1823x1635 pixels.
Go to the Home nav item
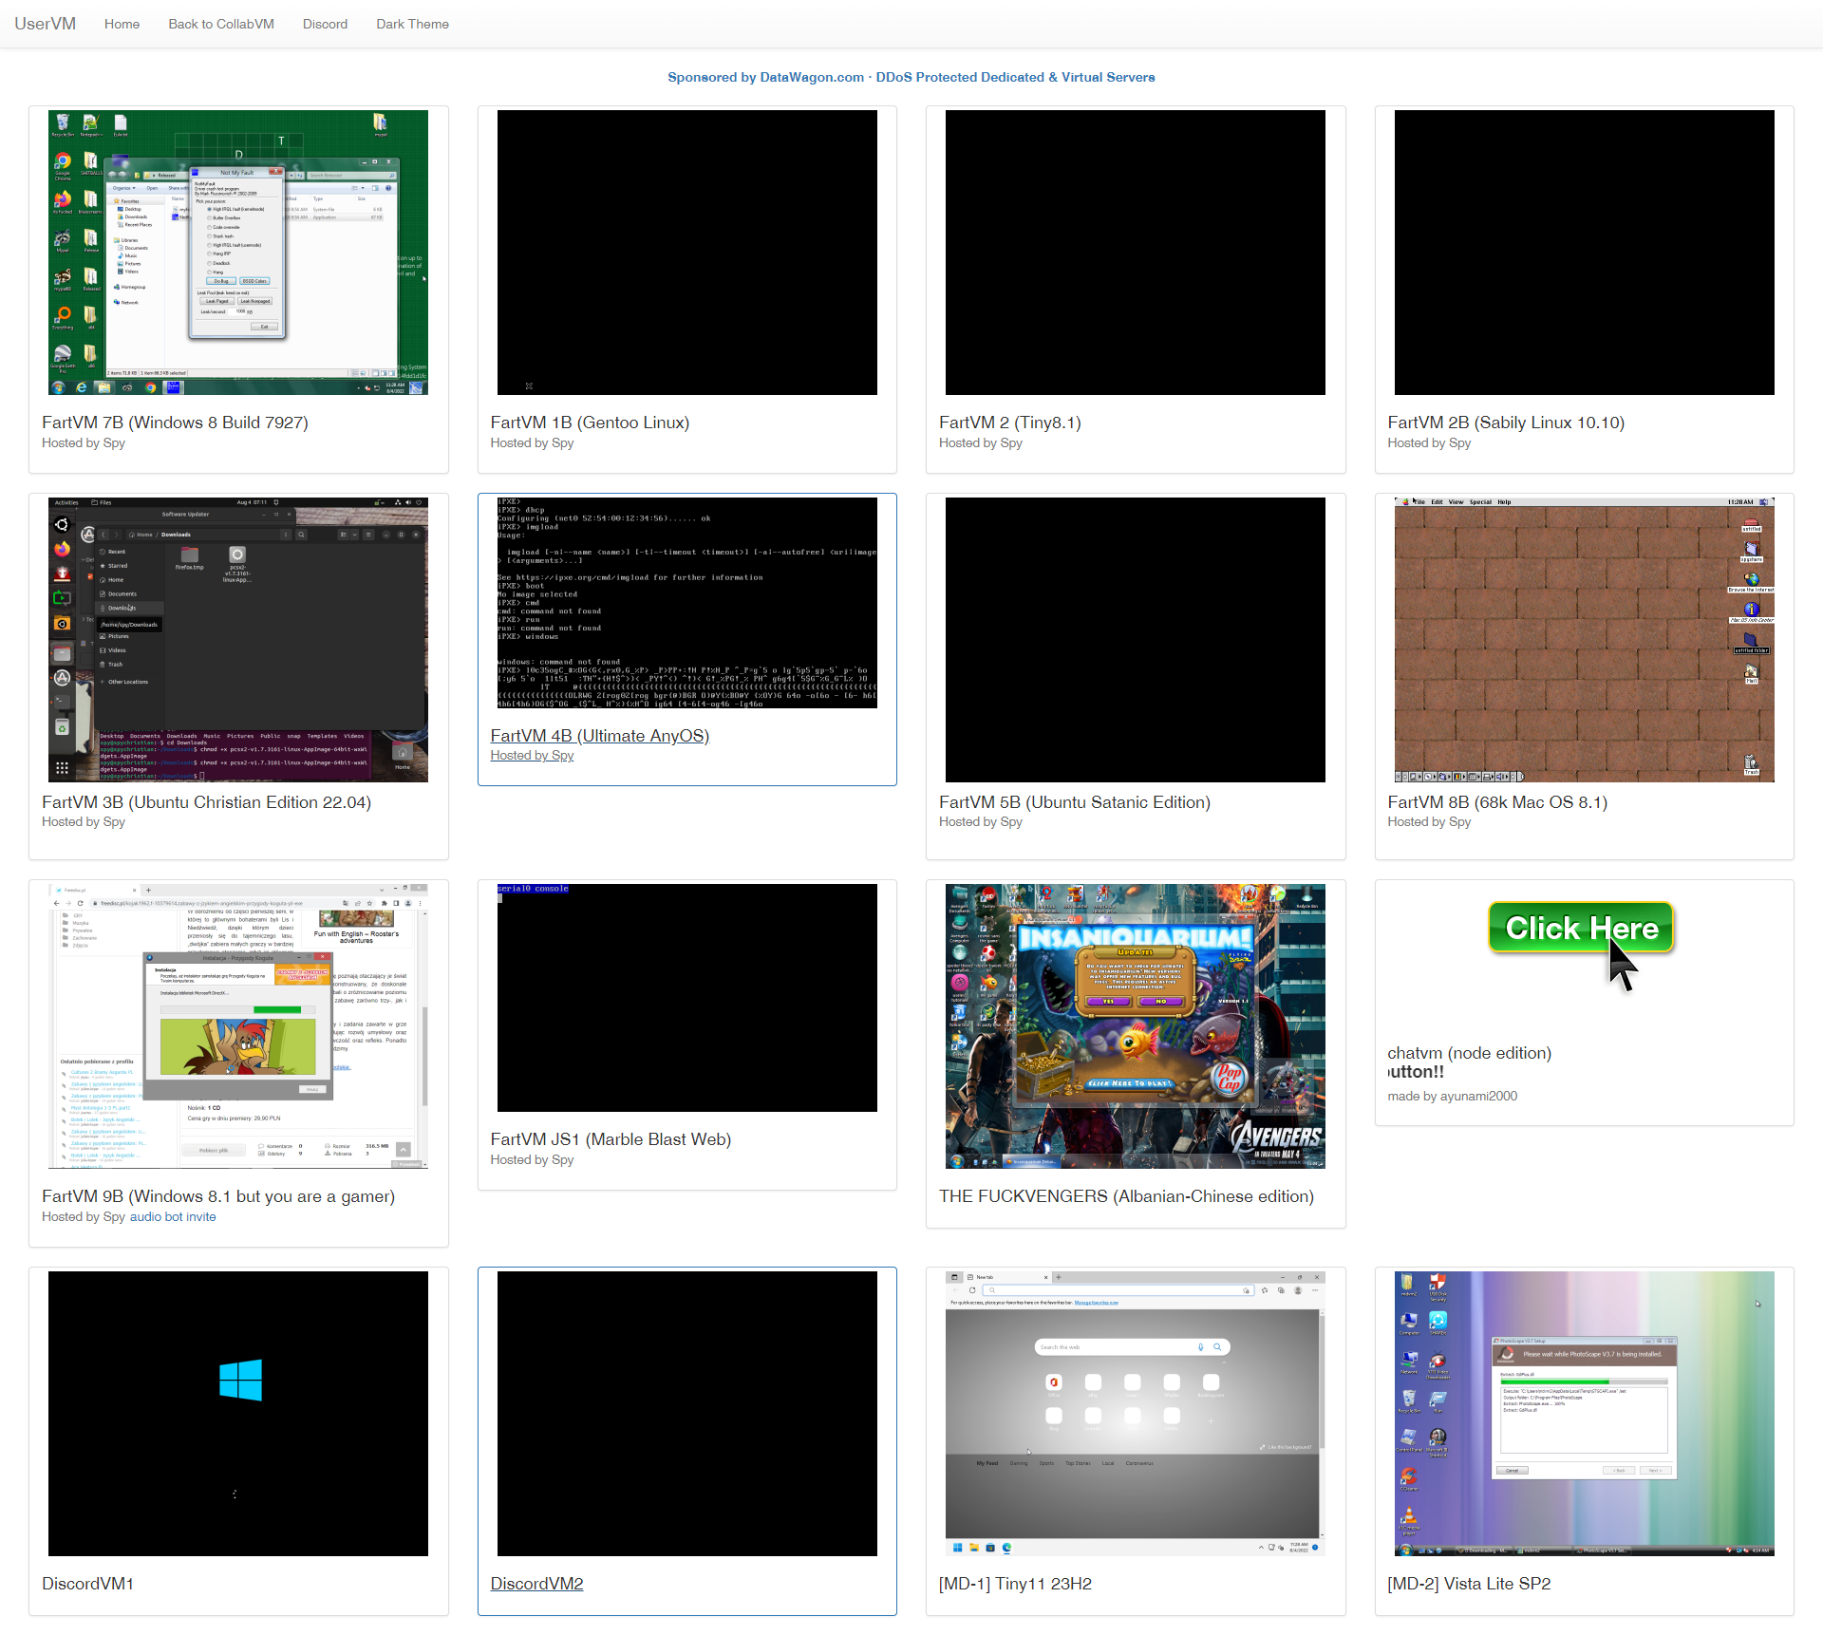122,24
